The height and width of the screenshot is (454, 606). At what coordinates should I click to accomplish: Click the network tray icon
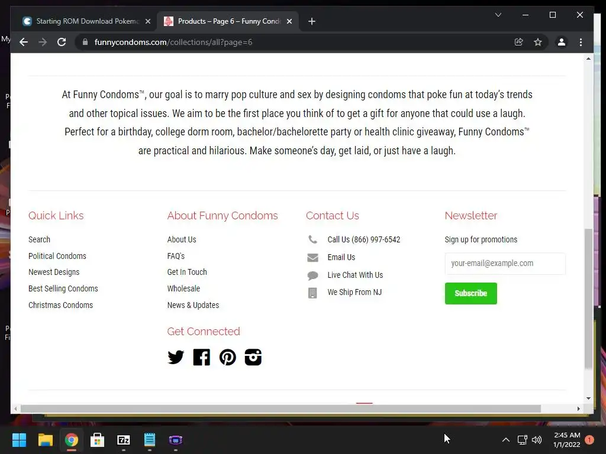pos(522,440)
